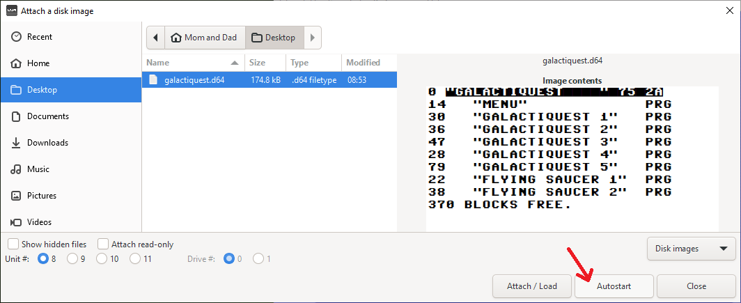Open Music in the sidebar
The height and width of the screenshot is (303, 741).
pos(71,169)
